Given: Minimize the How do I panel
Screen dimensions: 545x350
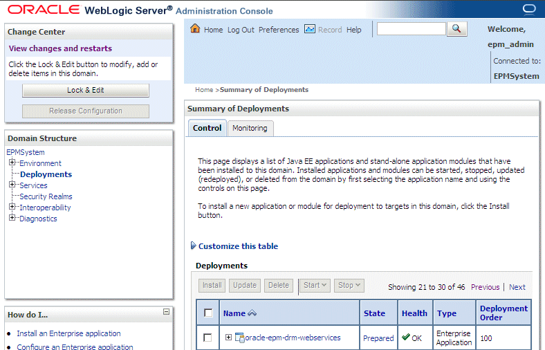Looking at the screenshot, I should point(166,311).
